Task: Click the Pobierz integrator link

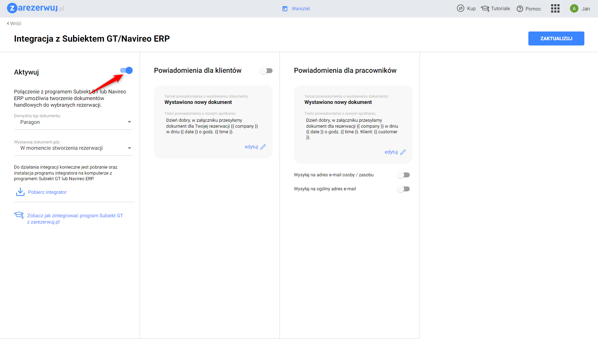Action: [47, 192]
